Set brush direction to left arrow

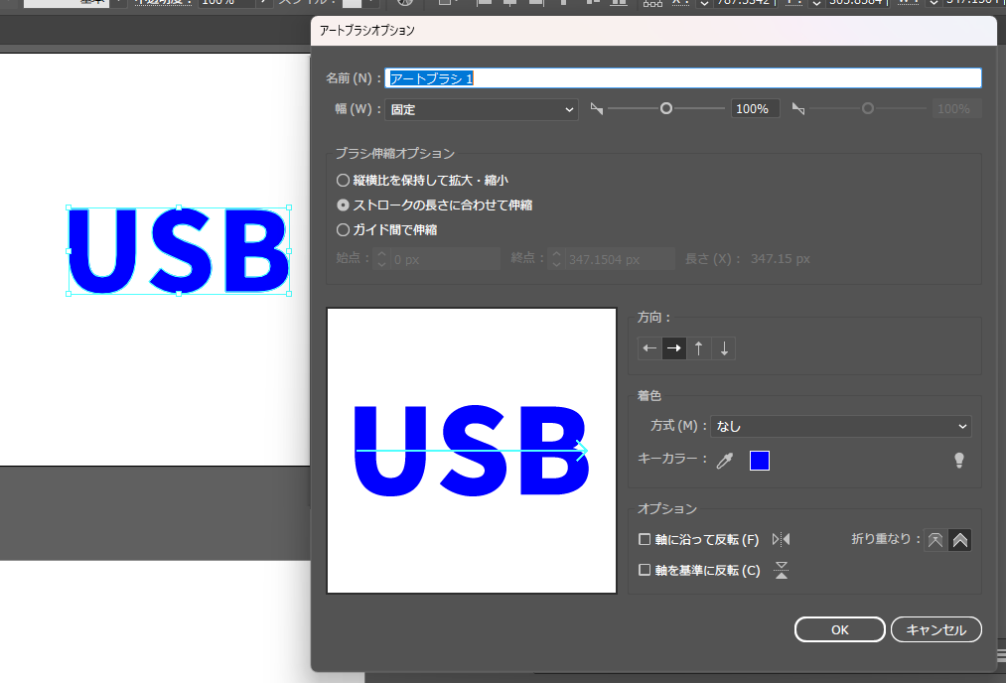[x=649, y=348]
